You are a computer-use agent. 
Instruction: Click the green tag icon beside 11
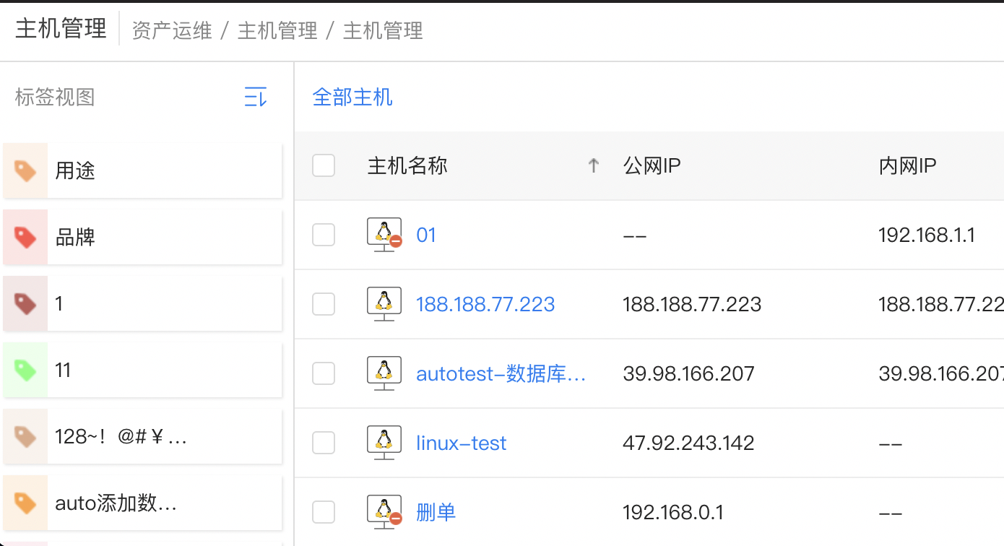25,370
